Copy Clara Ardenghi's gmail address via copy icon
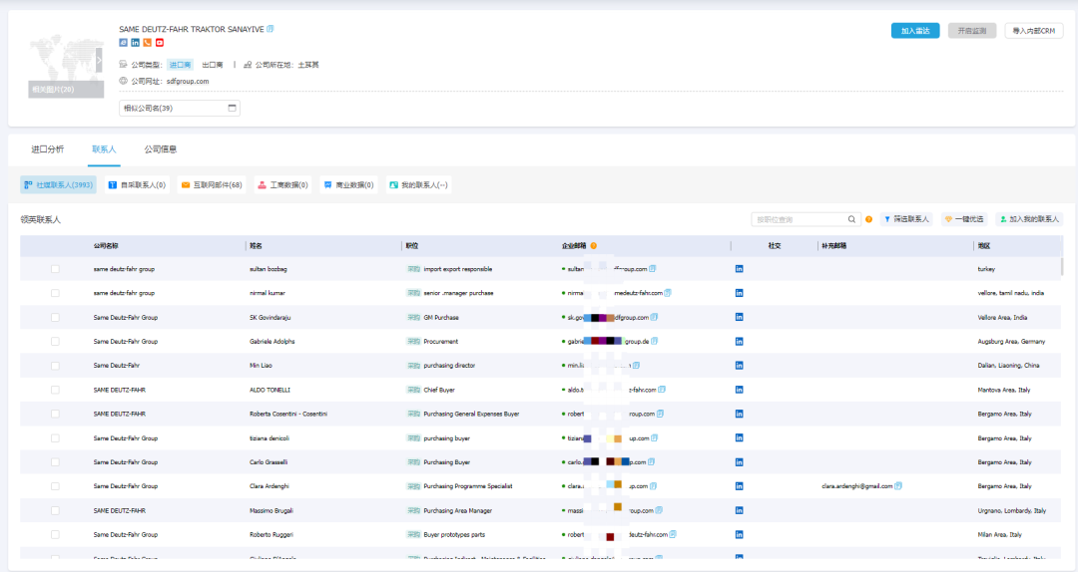 pyautogui.click(x=898, y=486)
